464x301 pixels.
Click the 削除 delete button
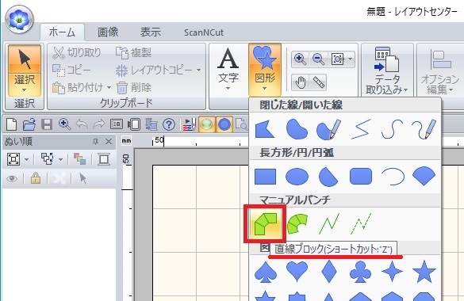133,87
